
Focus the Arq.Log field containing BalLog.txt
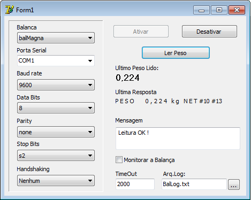tap(194, 184)
